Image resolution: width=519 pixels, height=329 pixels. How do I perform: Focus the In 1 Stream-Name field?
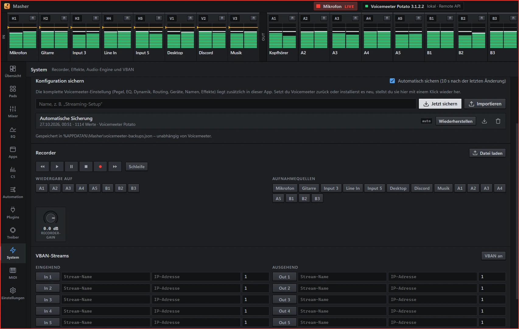[106, 277]
